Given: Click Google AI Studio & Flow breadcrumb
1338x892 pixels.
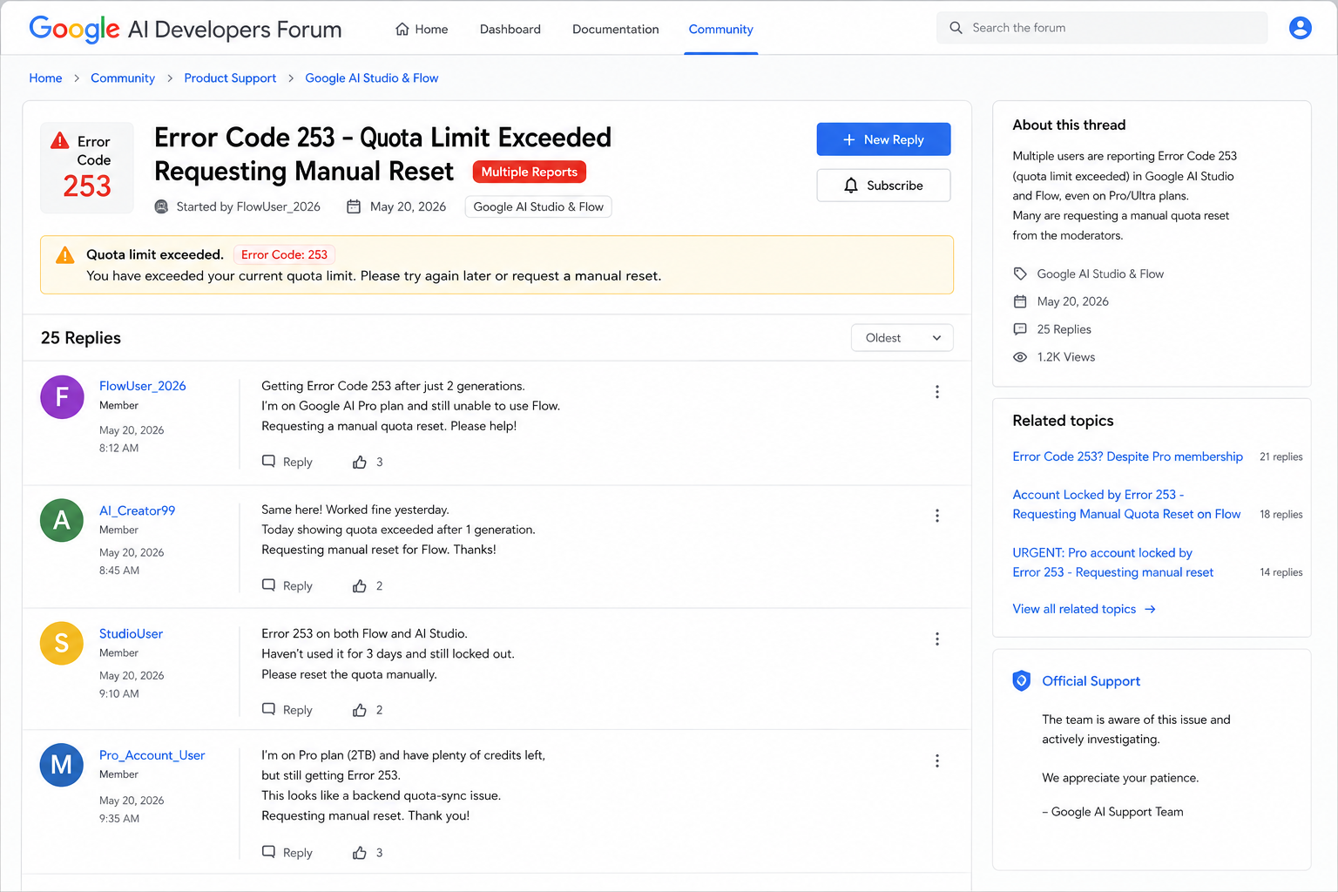Looking at the screenshot, I should click(x=372, y=78).
